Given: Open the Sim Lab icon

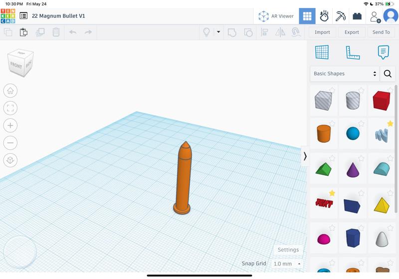Looking at the screenshot, I should 324,16.
